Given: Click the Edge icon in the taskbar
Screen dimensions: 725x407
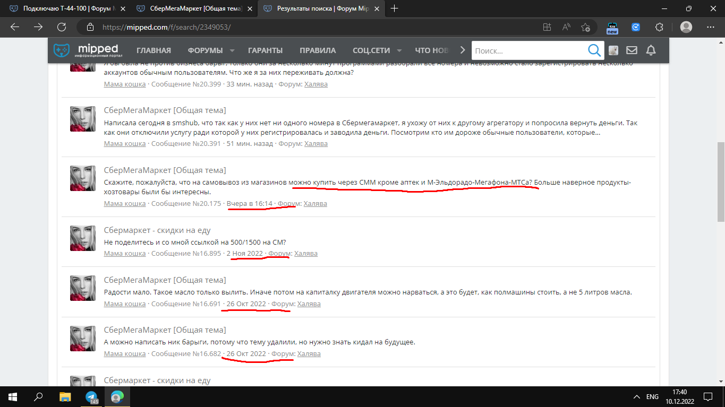Looking at the screenshot, I should coord(117,396).
